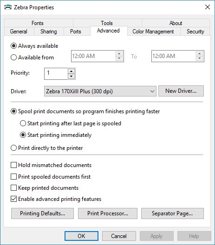This screenshot has height=245, width=215.
Task: Go to the Security tab
Action: pos(195,32)
